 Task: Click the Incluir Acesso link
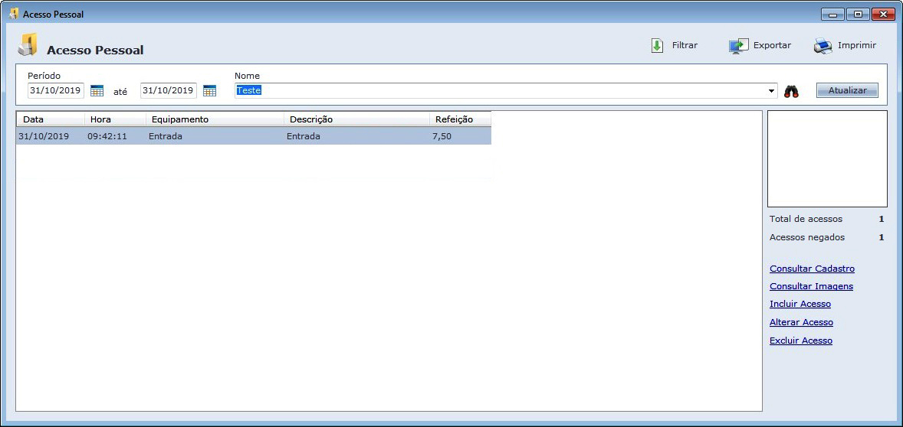tap(800, 304)
